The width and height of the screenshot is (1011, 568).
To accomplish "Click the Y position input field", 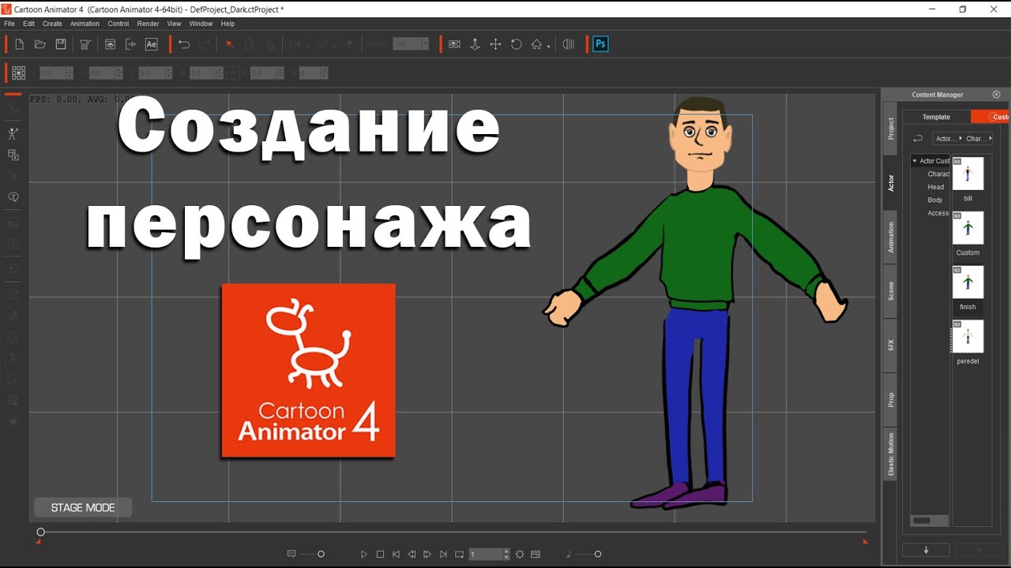I will pyautogui.click(x=105, y=73).
